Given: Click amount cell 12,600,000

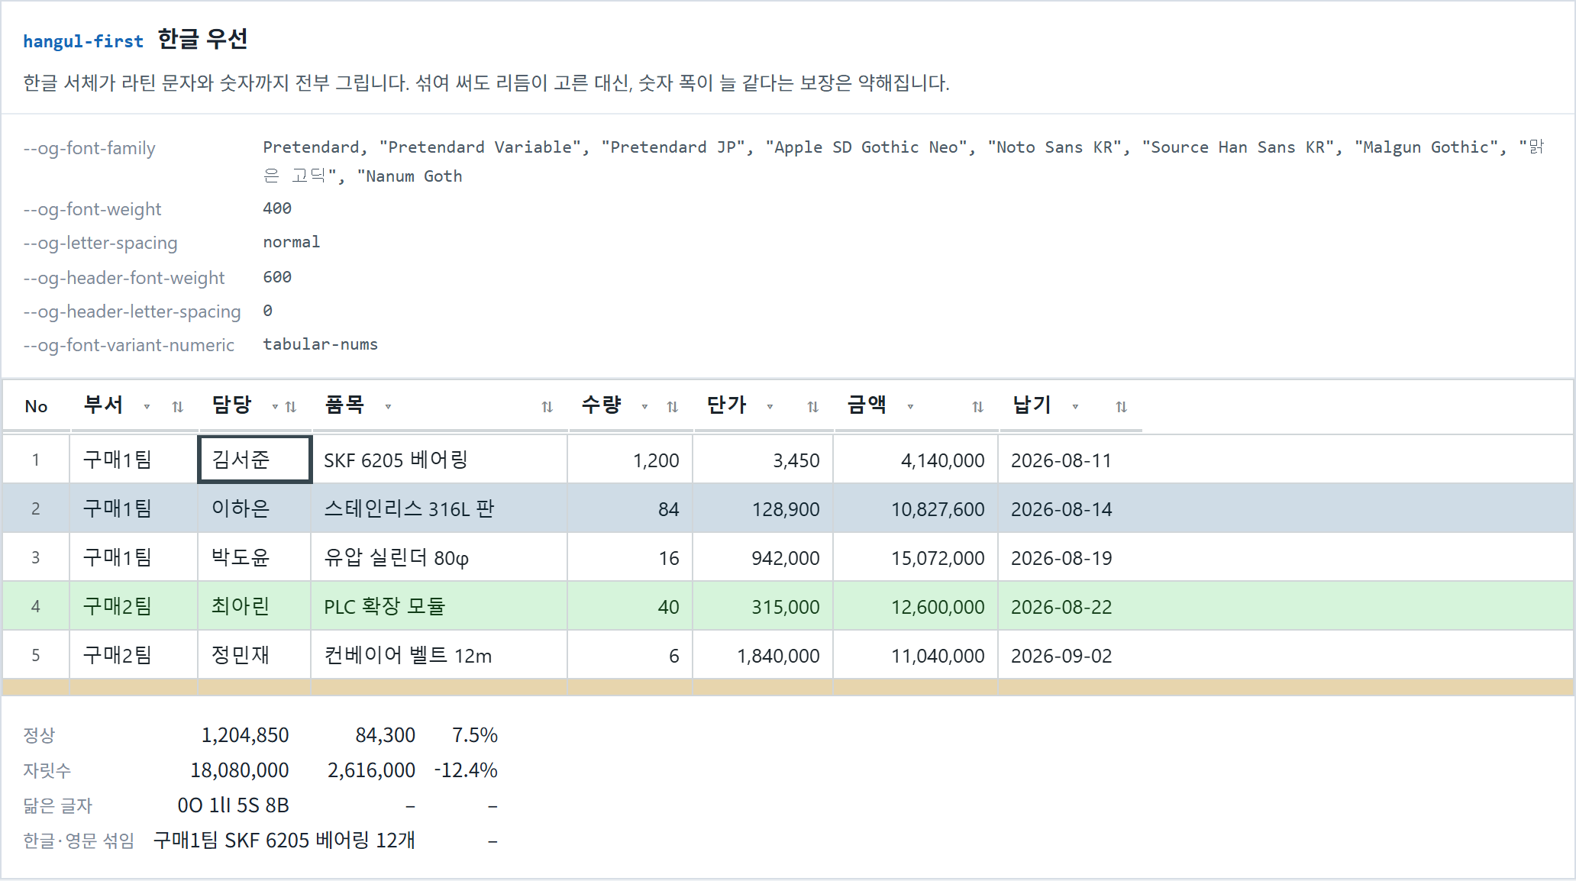Looking at the screenshot, I should 916,606.
